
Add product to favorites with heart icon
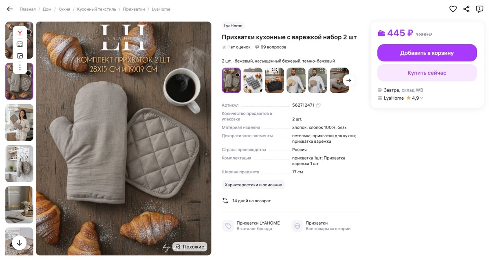point(453,9)
